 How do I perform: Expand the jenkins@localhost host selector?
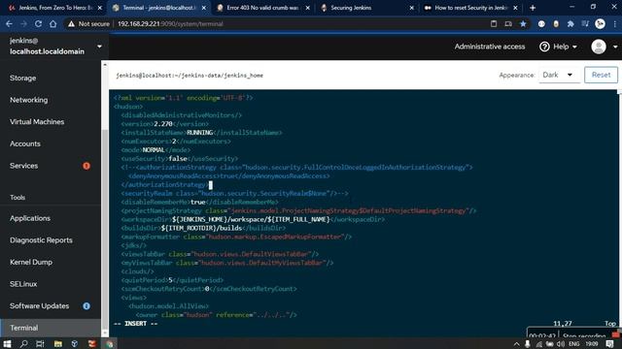tap(99, 47)
